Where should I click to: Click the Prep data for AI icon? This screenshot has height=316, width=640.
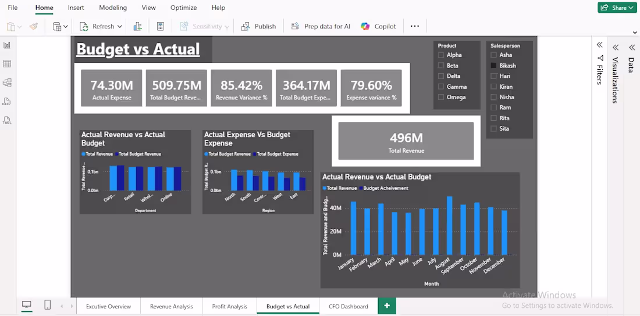click(x=295, y=27)
